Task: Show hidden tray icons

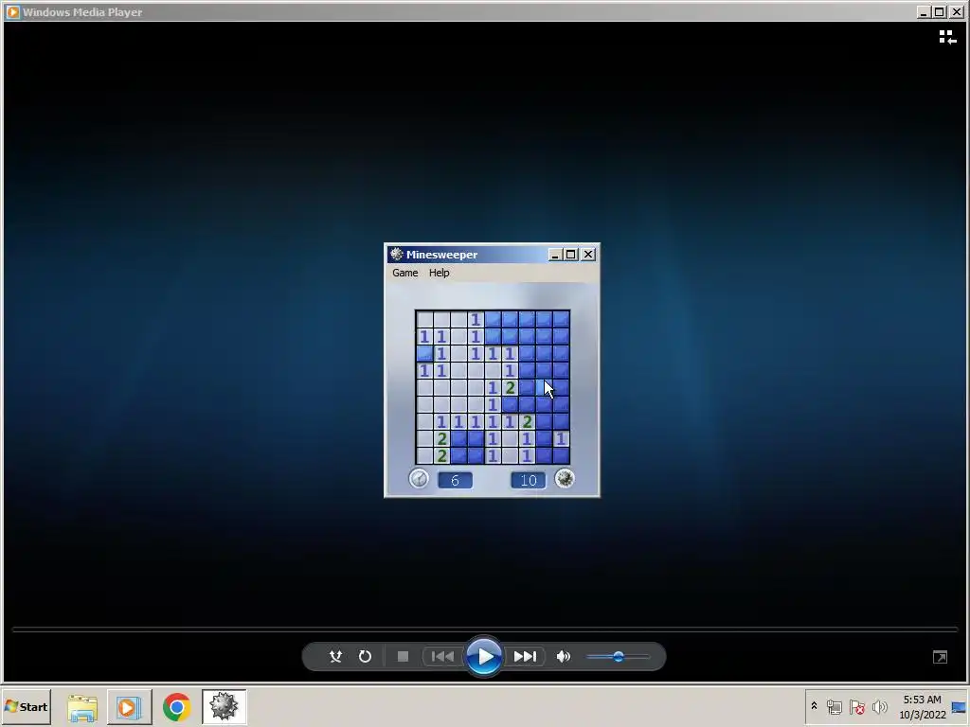Action: [x=814, y=706]
